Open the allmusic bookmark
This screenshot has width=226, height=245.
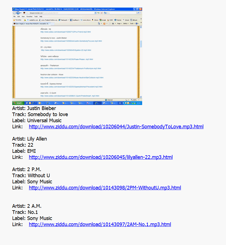[134, 20]
